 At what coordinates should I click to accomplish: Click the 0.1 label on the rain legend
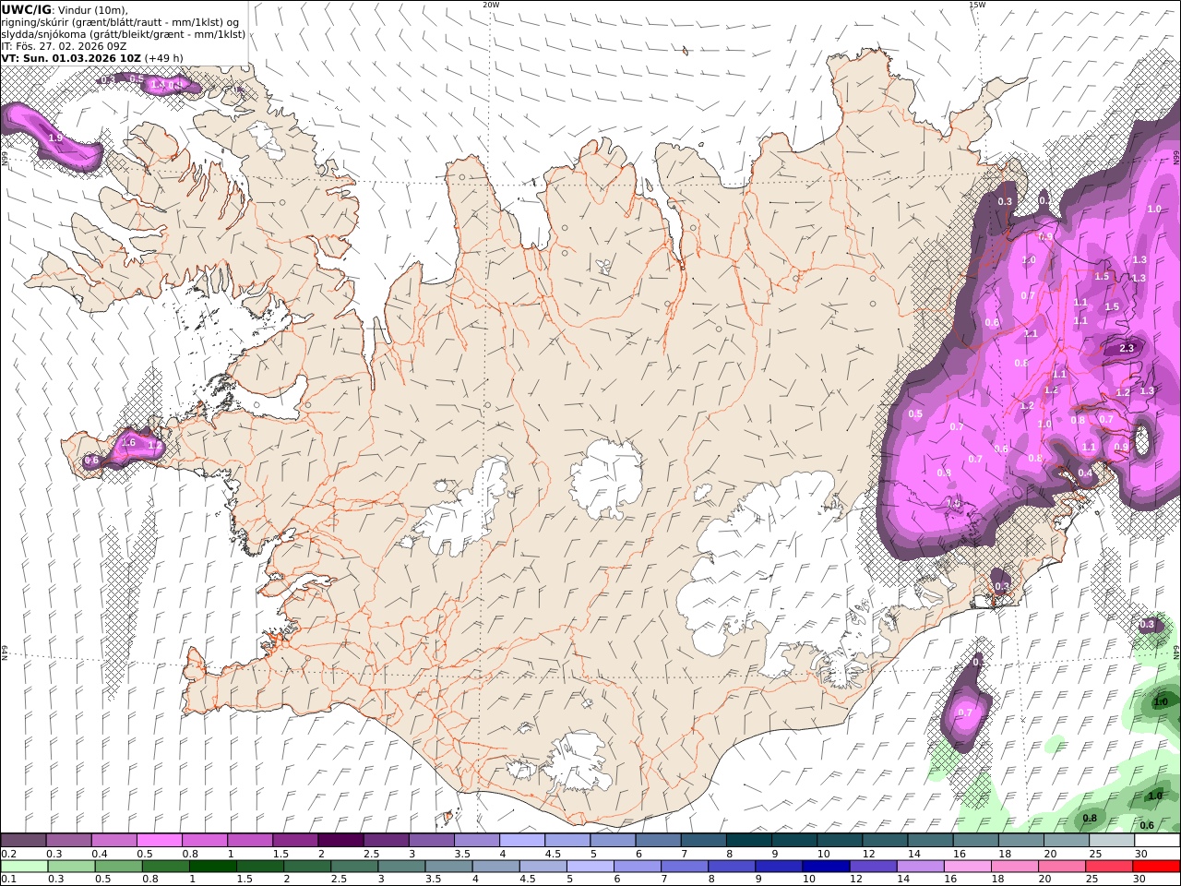click(7, 880)
